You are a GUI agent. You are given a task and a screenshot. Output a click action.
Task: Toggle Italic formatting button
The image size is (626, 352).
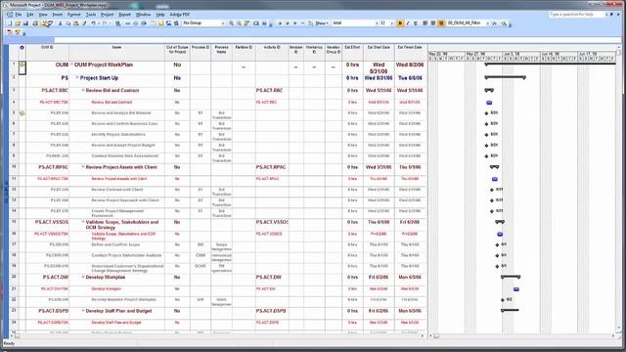click(x=408, y=23)
